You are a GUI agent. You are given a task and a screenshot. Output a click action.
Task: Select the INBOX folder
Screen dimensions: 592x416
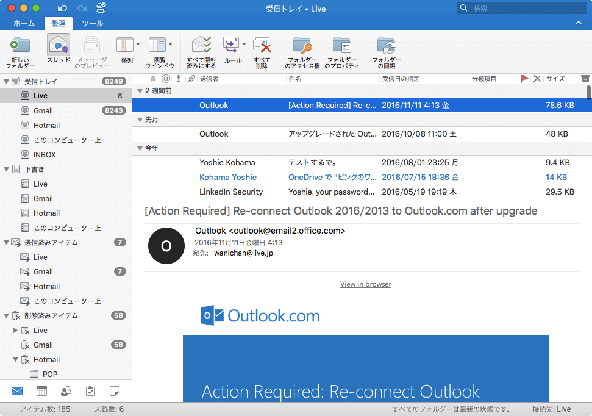(66, 154)
